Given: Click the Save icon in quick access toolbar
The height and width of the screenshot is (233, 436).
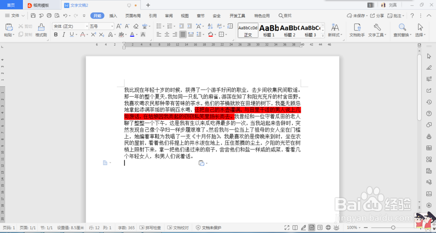Looking at the screenshot, I should click(33, 16).
